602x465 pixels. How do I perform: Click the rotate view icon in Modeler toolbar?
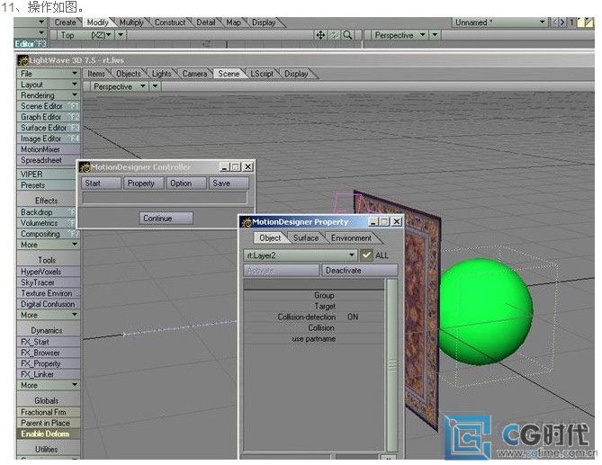tap(334, 35)
